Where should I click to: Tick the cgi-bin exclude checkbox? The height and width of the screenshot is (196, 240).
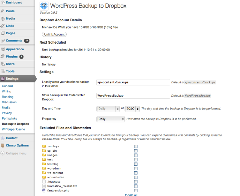pyautogui.click(x=136, y=151)
